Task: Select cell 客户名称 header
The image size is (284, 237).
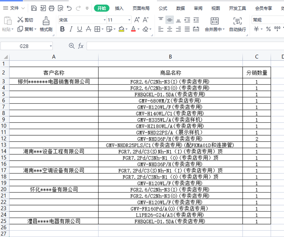Action: (x=54, y=73)
